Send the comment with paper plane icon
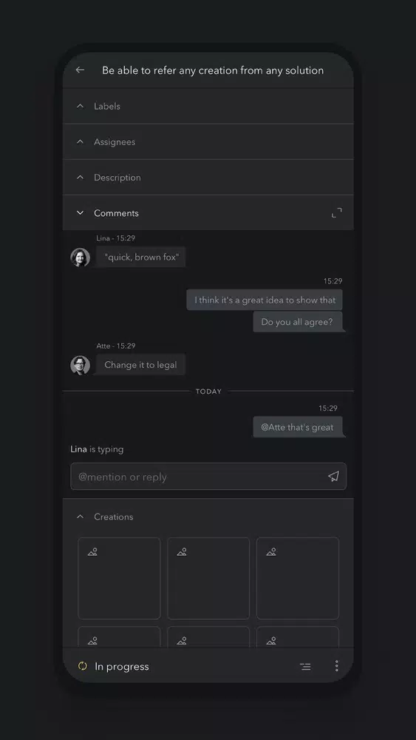This screenshot has width=416, height=740. click(333, 476)
